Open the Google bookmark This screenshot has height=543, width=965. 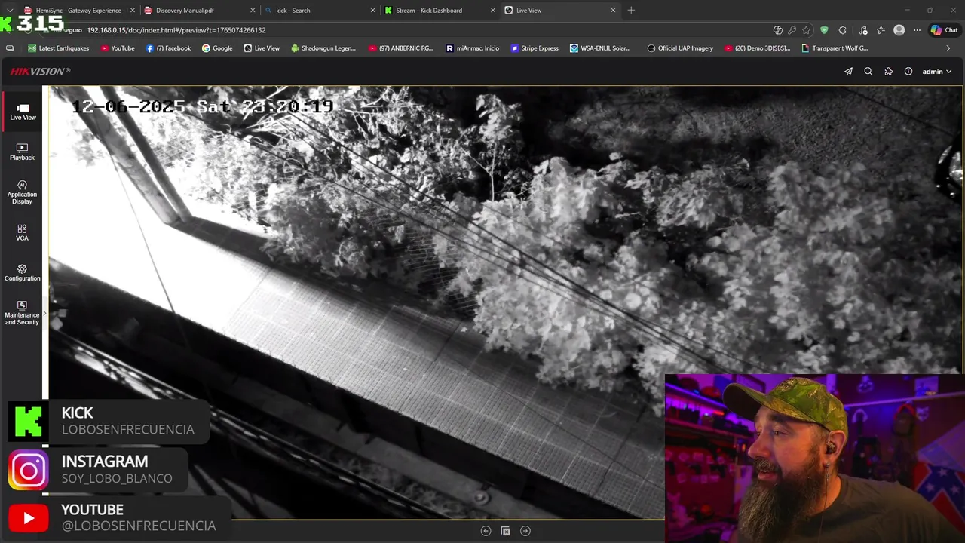coord(217,48)
